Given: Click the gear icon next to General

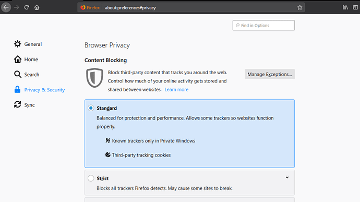Looking at the screenshot, I should point(17,44).
